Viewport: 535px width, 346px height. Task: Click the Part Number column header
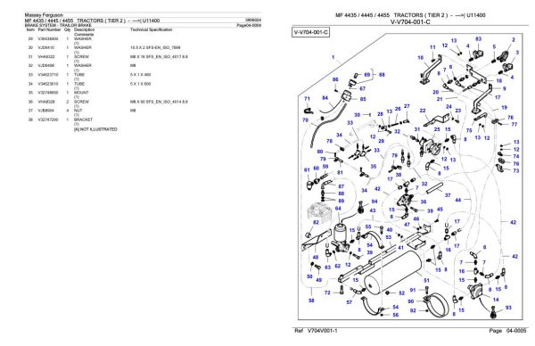click(x=49, y=30)
